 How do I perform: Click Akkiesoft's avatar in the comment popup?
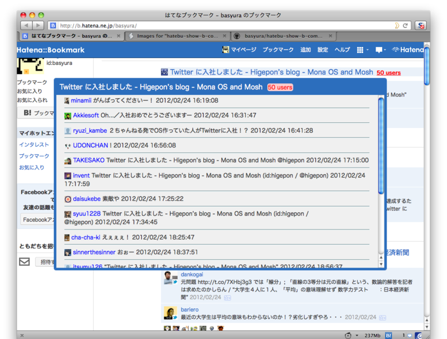point(68,116)
